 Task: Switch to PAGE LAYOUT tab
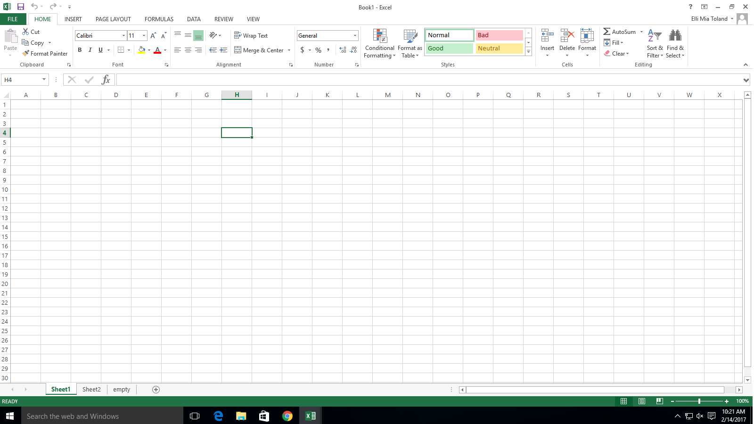click(x=113, y=19)
